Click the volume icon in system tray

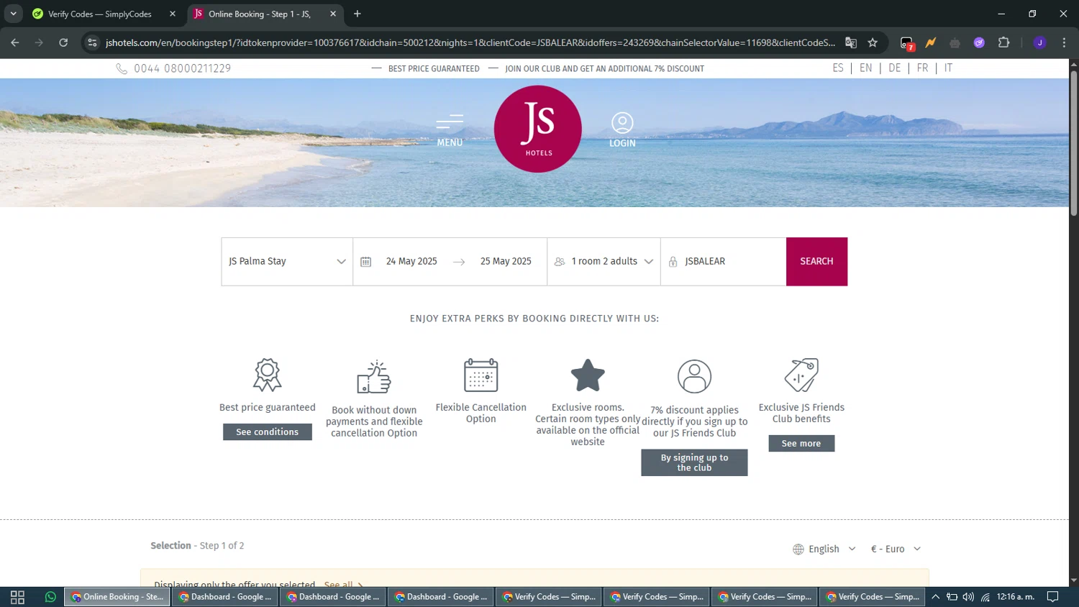[x=968, y=597]
